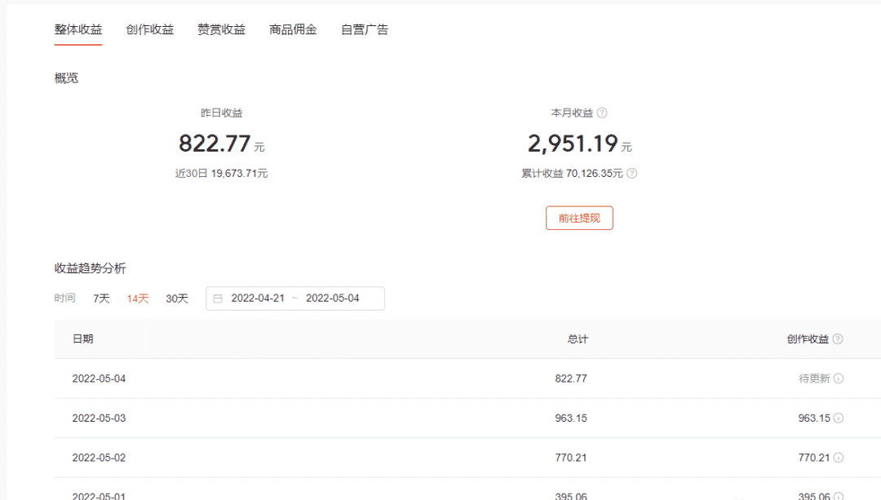881x500 pixels.
Task: Click help icon in 创作收益 column header
Action: 838,338
